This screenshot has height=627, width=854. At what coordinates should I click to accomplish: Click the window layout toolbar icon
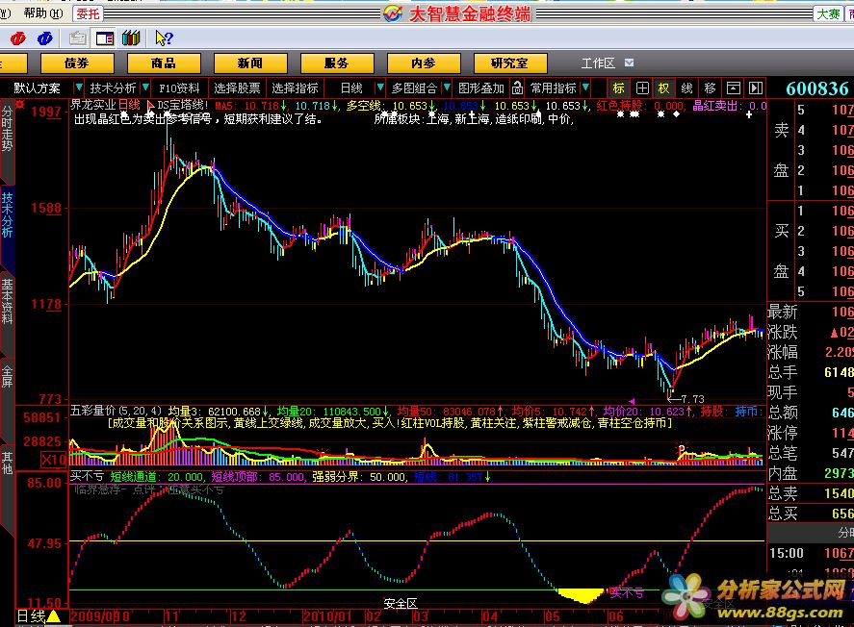(x=105, y=38)
